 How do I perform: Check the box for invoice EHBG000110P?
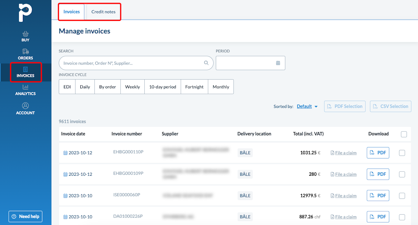pyautogui.click(x=402, y=153)
